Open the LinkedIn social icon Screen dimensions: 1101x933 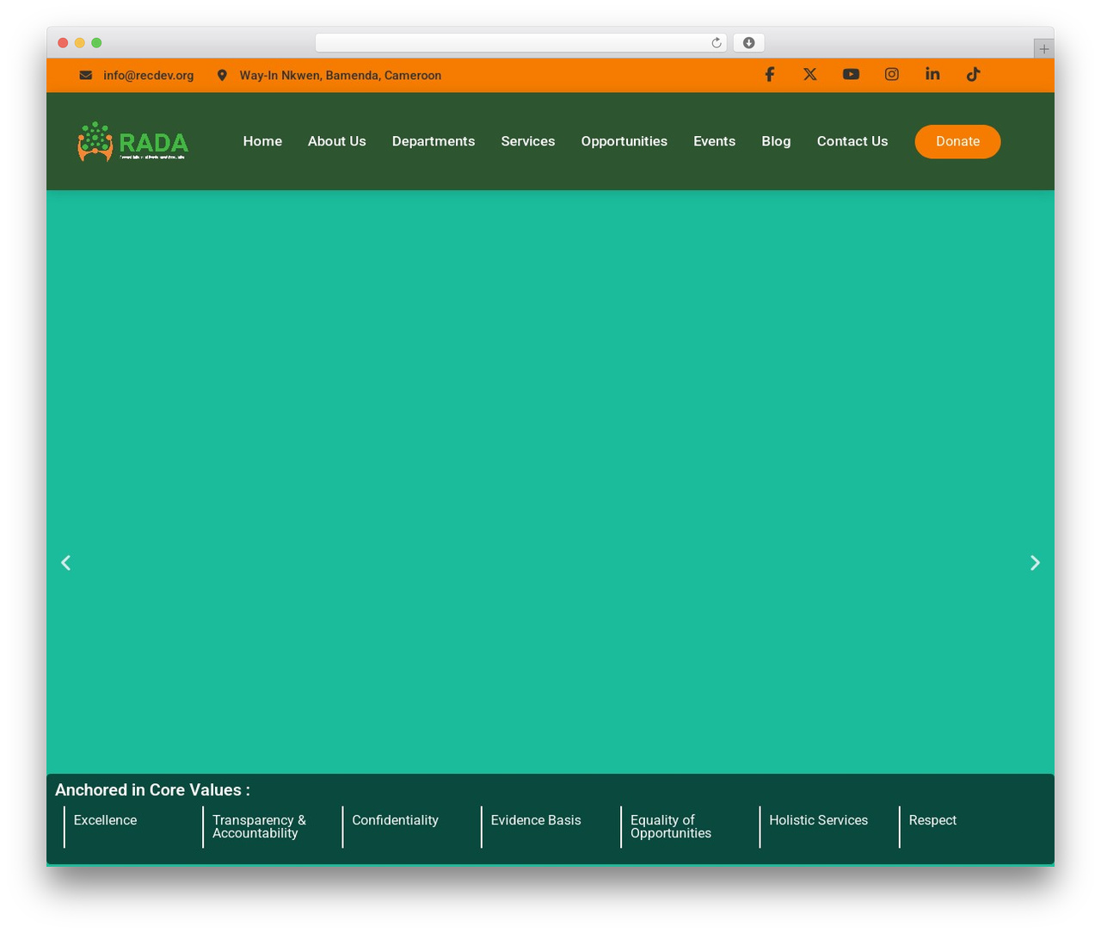point(932,74)
